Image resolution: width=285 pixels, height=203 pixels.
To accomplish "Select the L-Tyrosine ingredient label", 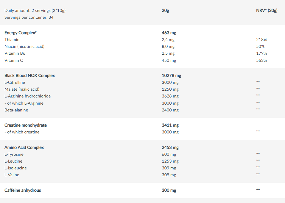I will pos(14,154).
